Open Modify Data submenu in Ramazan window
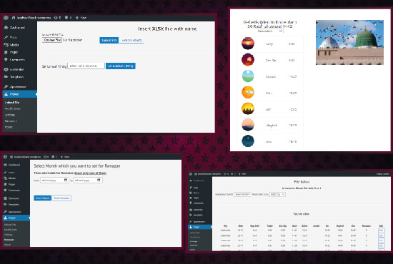The height and width of the screenshot is (264, 393). tap(11, 230)
